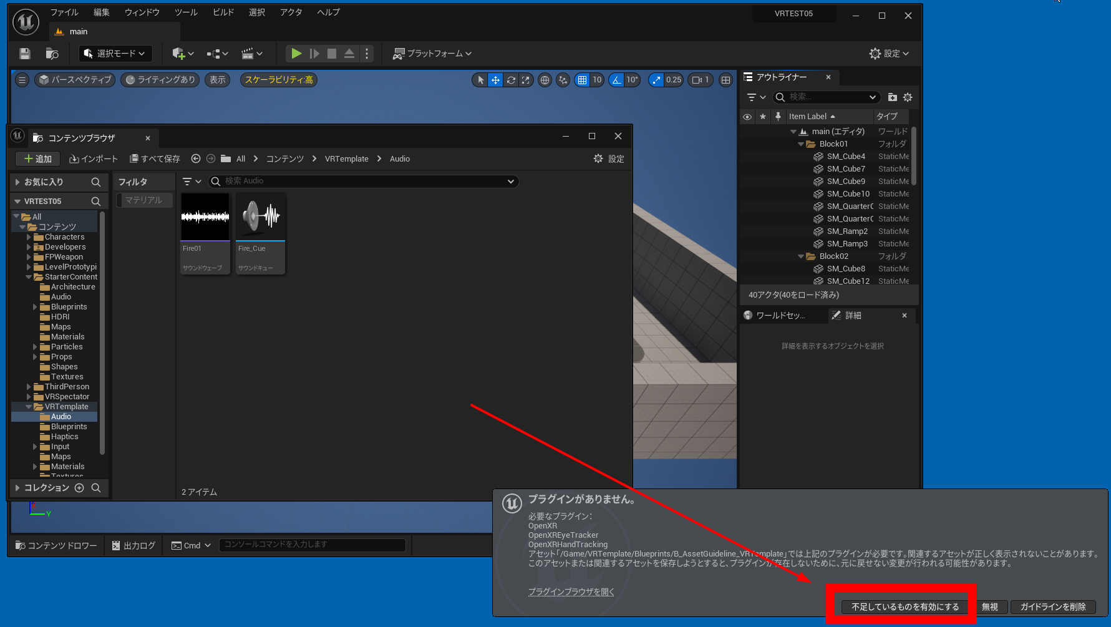
Task: Toggle grid snapping in viewport toolbar
Action: click(x=582, y=80)
